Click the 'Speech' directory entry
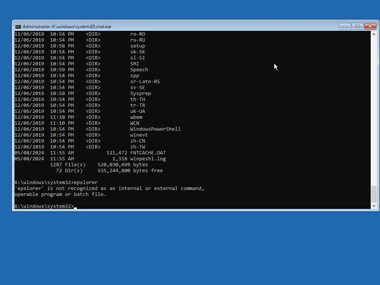This screenshot has width=380, height=285. [139, 70]
